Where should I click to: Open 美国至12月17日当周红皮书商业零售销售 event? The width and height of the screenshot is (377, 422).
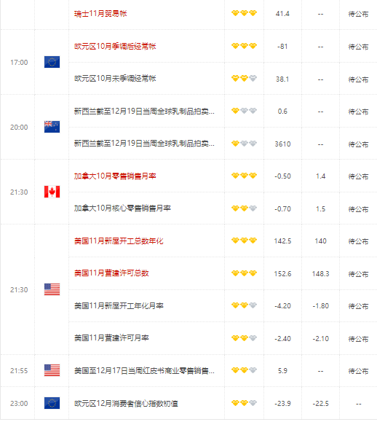coord(144,371)
